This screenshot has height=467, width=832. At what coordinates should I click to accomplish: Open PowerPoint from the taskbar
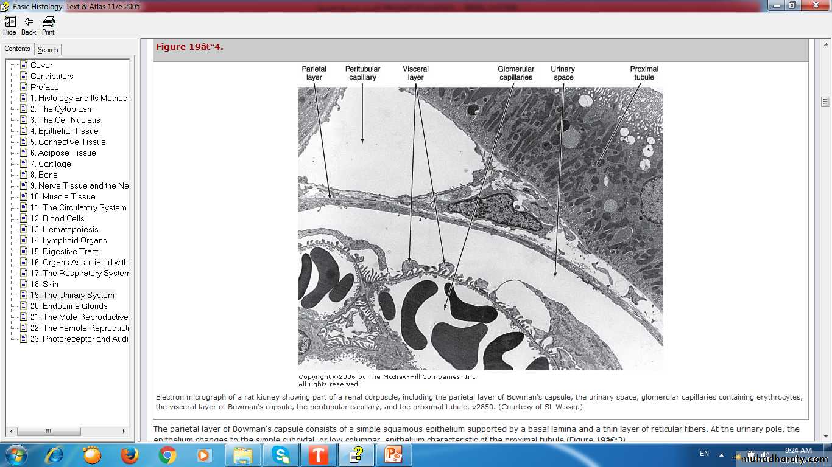393,455
